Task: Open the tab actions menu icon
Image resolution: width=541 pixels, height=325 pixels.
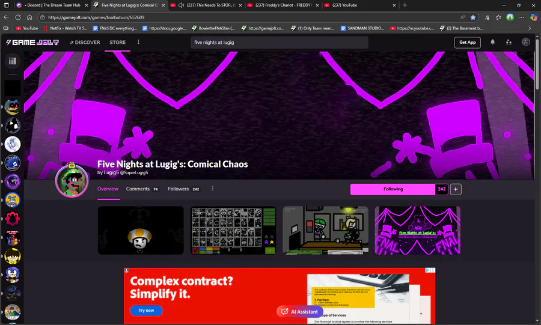Action: 6,5
